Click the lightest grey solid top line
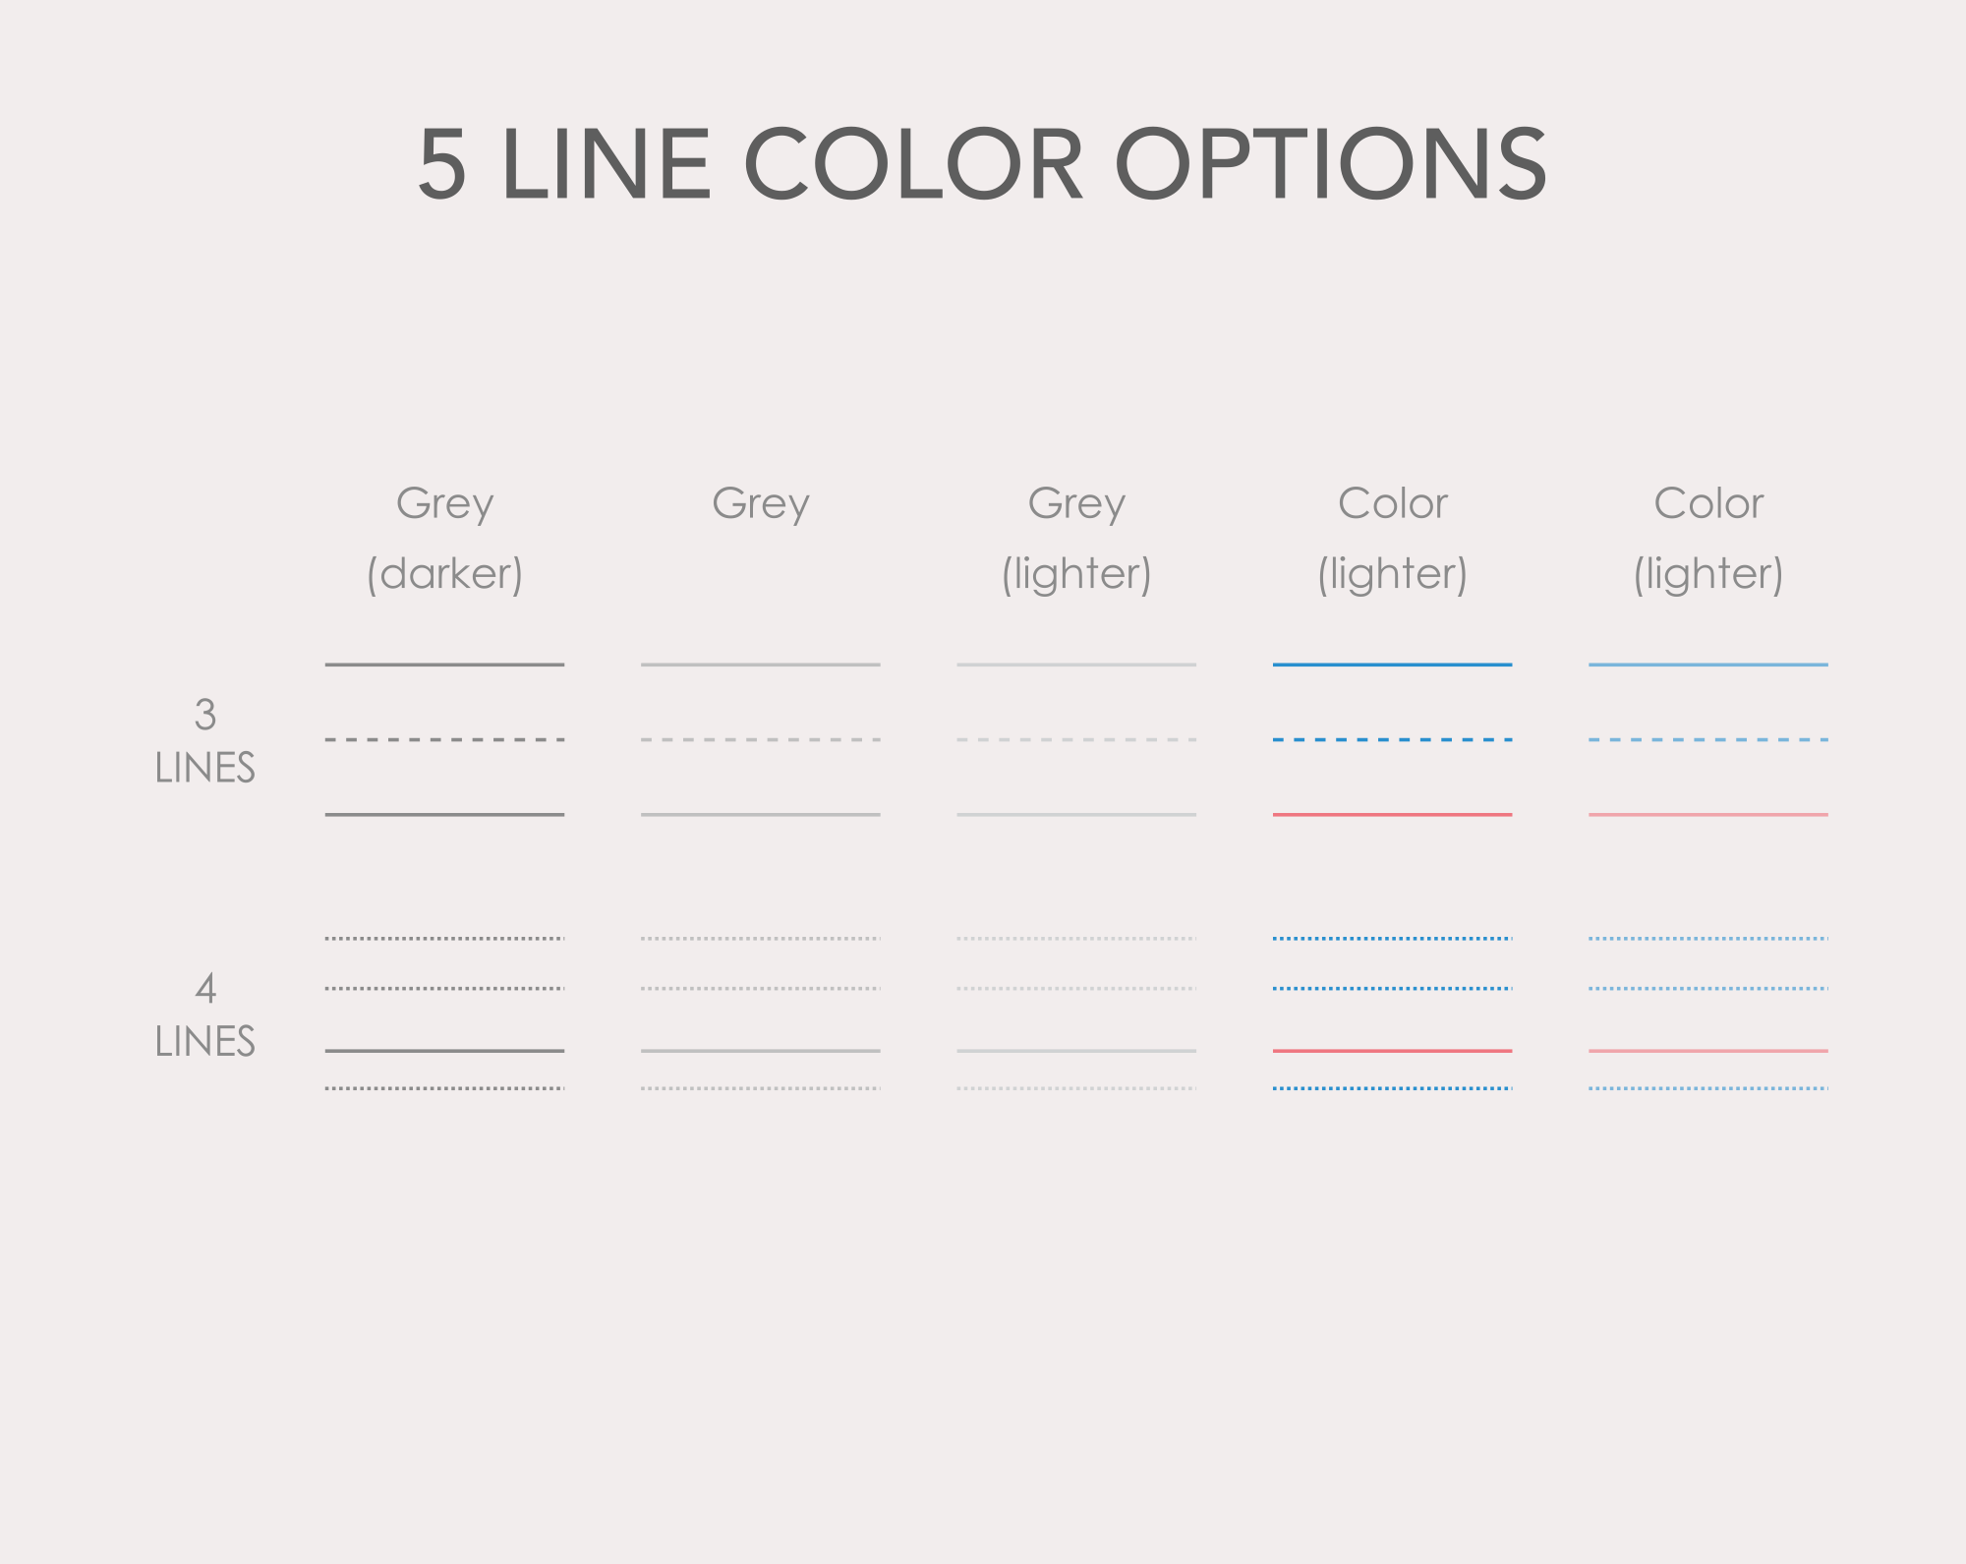This screenshot has width=1966, height=1564. (1076, 665)
